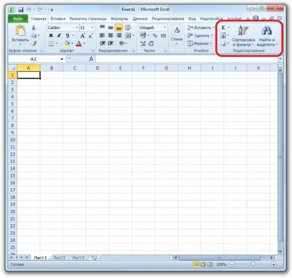Toggle middle vertical alignment
292x278 pixels.
[111, 28]
